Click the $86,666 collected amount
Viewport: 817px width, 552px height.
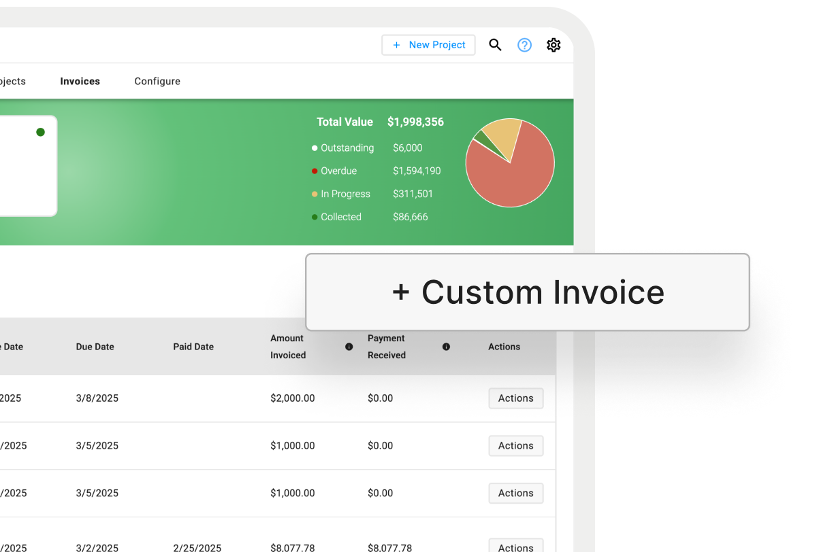point(411,217)
